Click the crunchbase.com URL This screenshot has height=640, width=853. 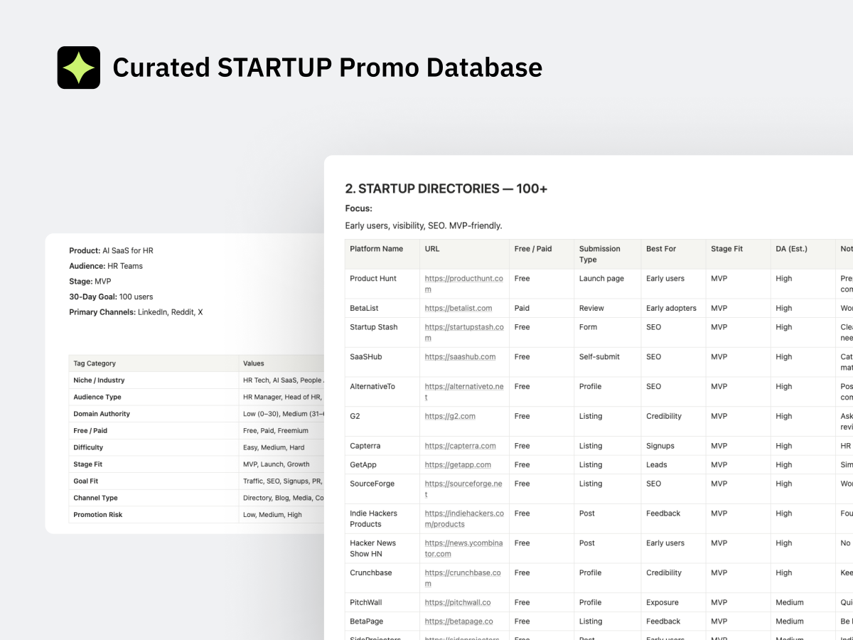pos(463,573)
